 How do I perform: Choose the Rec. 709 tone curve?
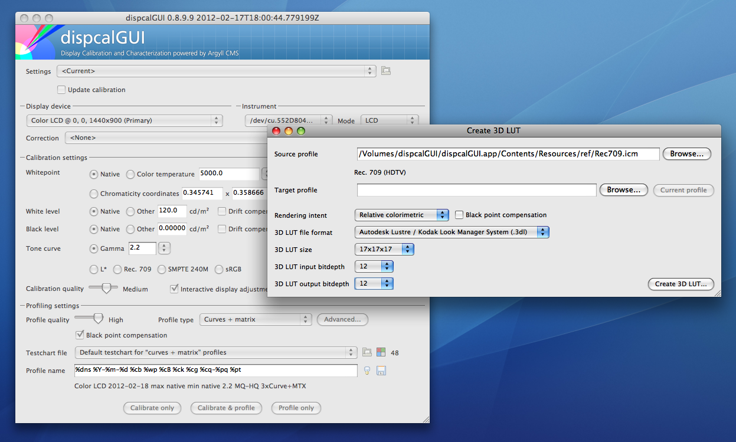pos(117,269)
